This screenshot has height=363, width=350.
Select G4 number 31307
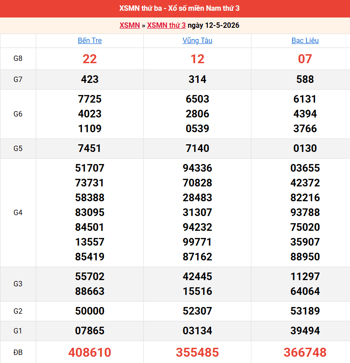coord(197,212)
